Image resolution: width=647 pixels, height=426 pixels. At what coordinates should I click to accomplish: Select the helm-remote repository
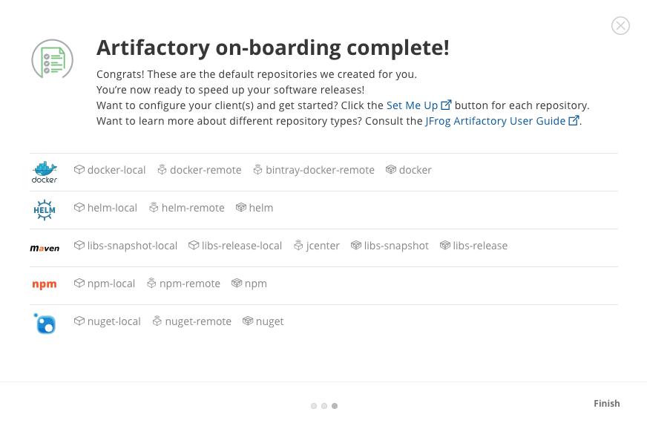[x=193, y=208]
